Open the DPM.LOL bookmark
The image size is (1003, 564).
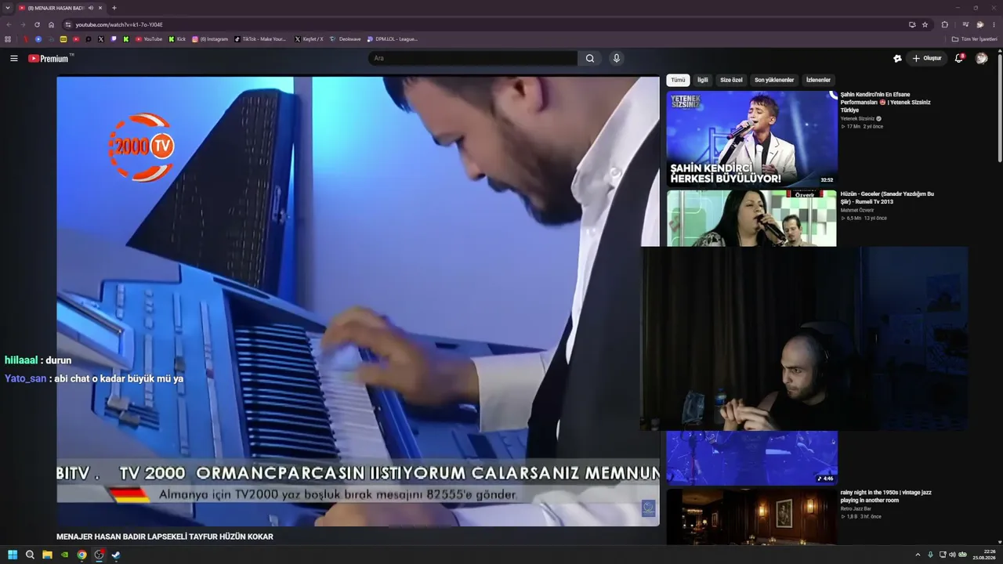[x=393, y=38]
